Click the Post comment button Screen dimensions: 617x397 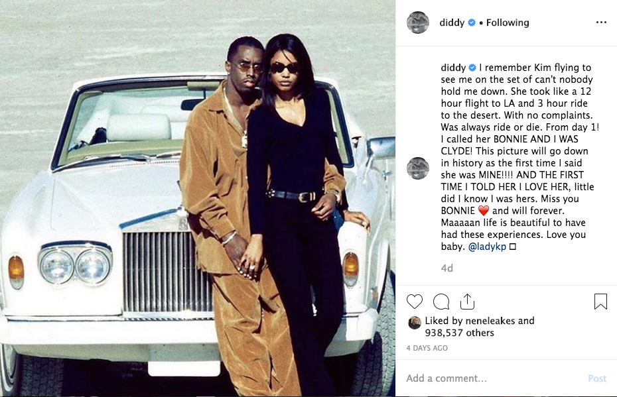597,378
